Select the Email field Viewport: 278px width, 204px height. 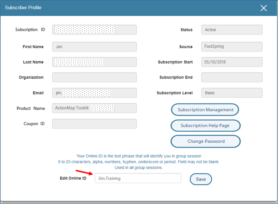click(95, 93)
